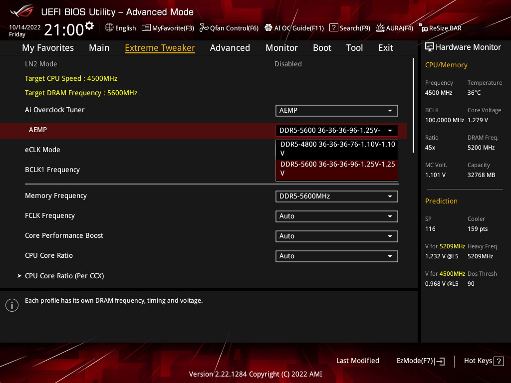The width and height of the screenshot is (511, 383).
Task: Open CPU Core Ratio dropdown
Action: pos(337,256)
